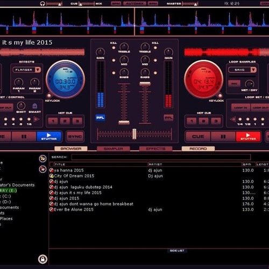
Task: Click the loop sampler Wet/Dry knob
Action: 250,84
